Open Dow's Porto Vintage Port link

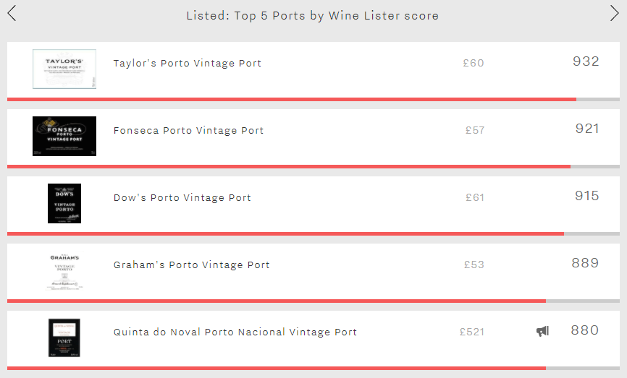point(182,198)
